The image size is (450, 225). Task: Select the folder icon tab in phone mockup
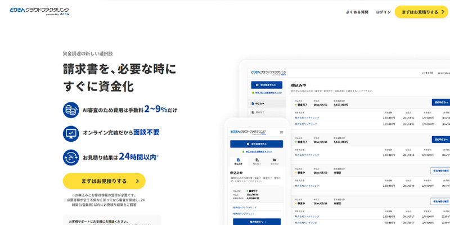[274, 161]
